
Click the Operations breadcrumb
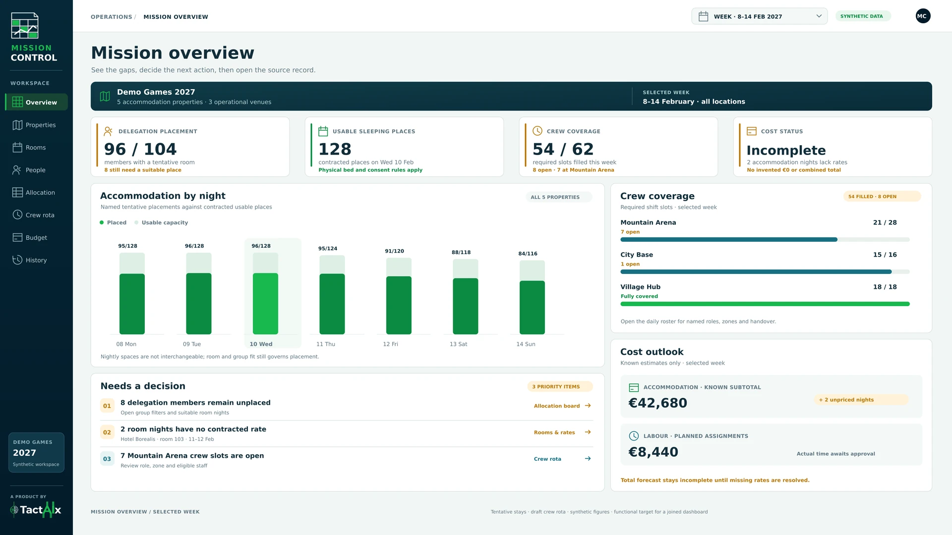(112, 17)
